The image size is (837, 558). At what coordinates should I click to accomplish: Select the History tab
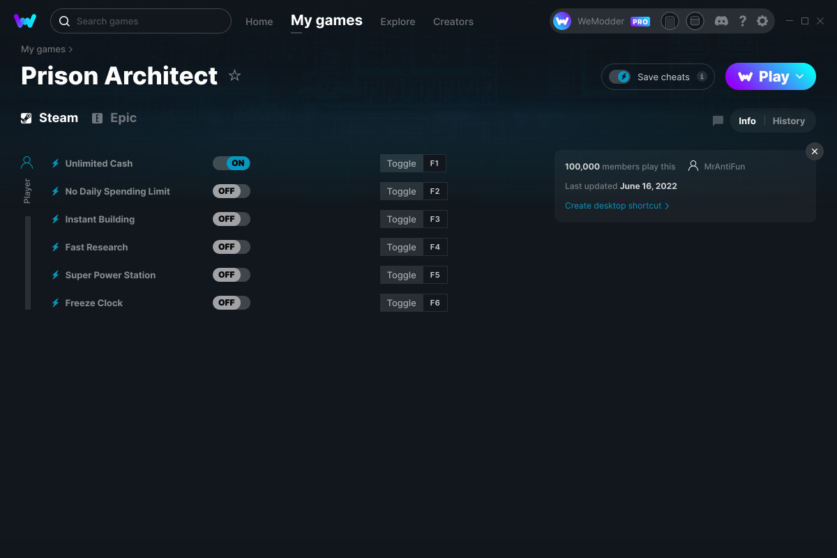click(x=789, y=121)
